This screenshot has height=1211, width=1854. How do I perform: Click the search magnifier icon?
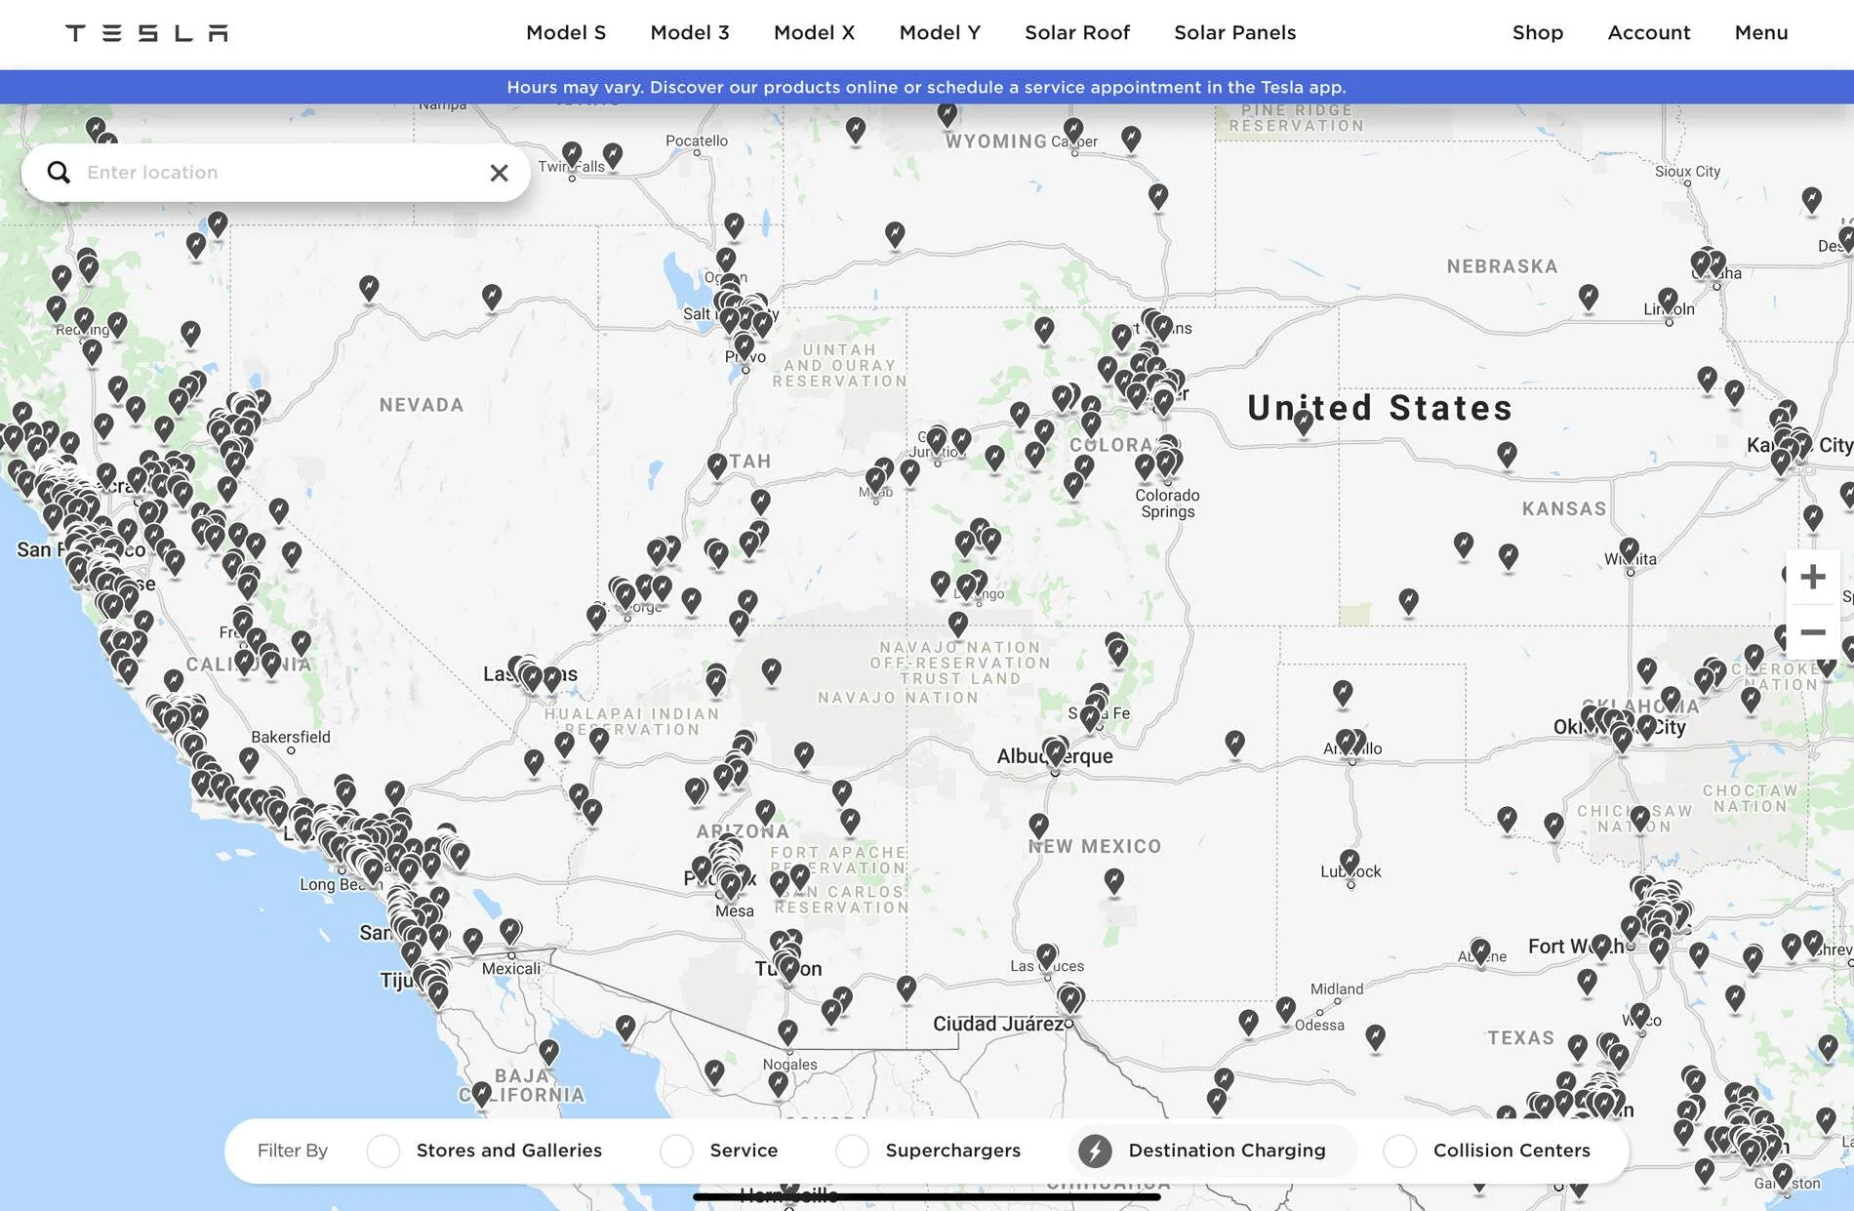pyautogui.click(x=59, y=173)
